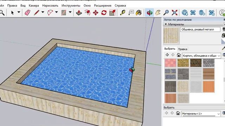Open the 'Материалы<1>' collection dropdown
Viewport: 225px width, 126px height.
(201, 114)
